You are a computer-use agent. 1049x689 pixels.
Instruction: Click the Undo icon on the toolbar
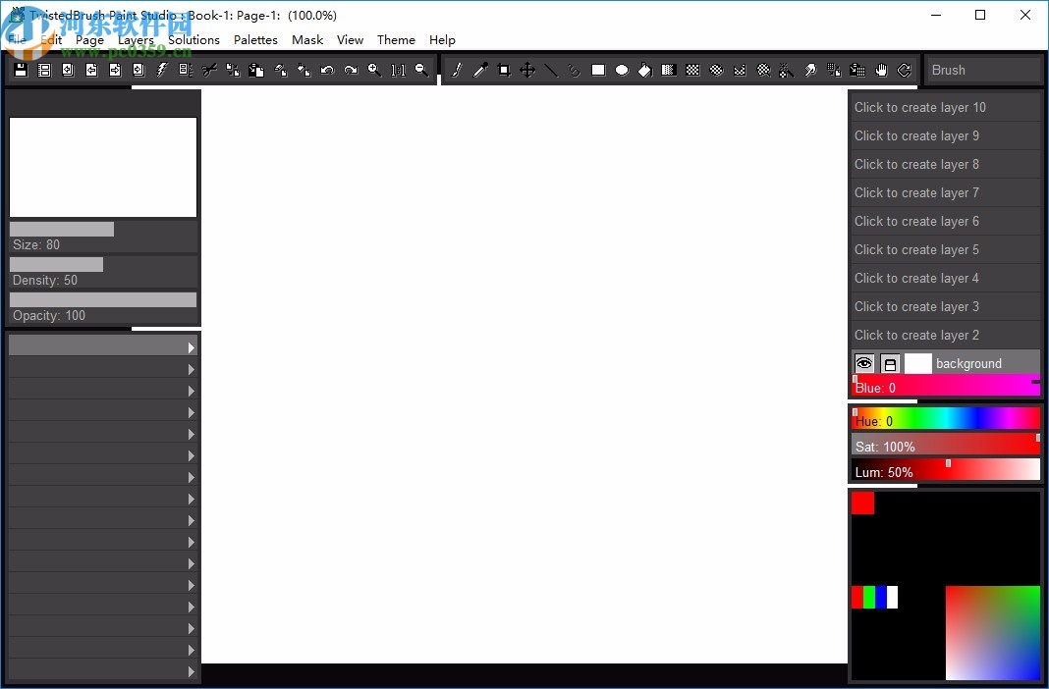pos(327,70)
